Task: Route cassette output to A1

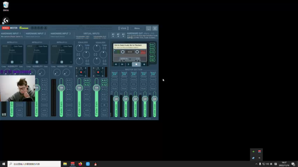Action: pyautogui.click(x=152, y=45)
